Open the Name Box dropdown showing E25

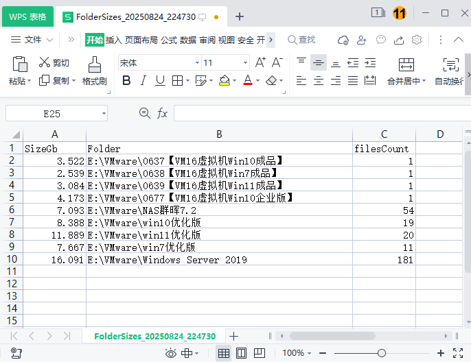tap(104, 113)
